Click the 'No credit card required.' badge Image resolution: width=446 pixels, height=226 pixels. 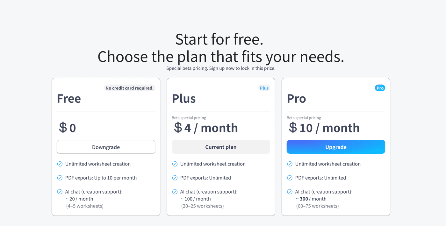(x=129, y=88)
